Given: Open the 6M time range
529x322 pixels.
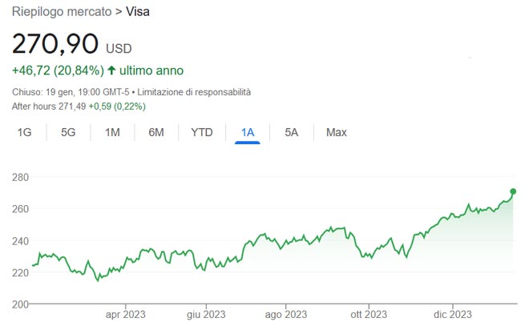Looking at the screenshot, I should click(156, 132).
